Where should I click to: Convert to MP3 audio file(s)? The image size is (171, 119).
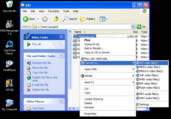point(152,94)
